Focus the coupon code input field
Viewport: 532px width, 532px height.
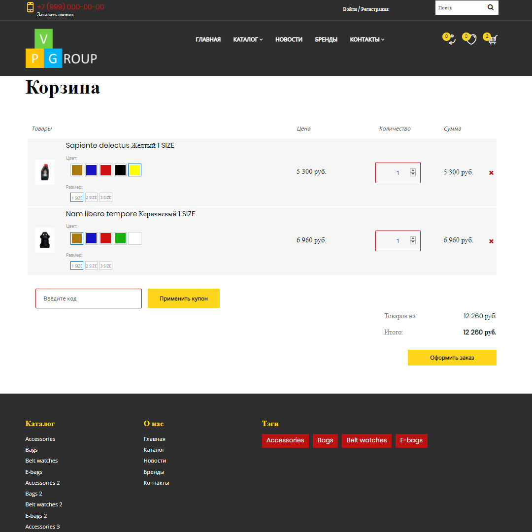click(x=89, y=299)
